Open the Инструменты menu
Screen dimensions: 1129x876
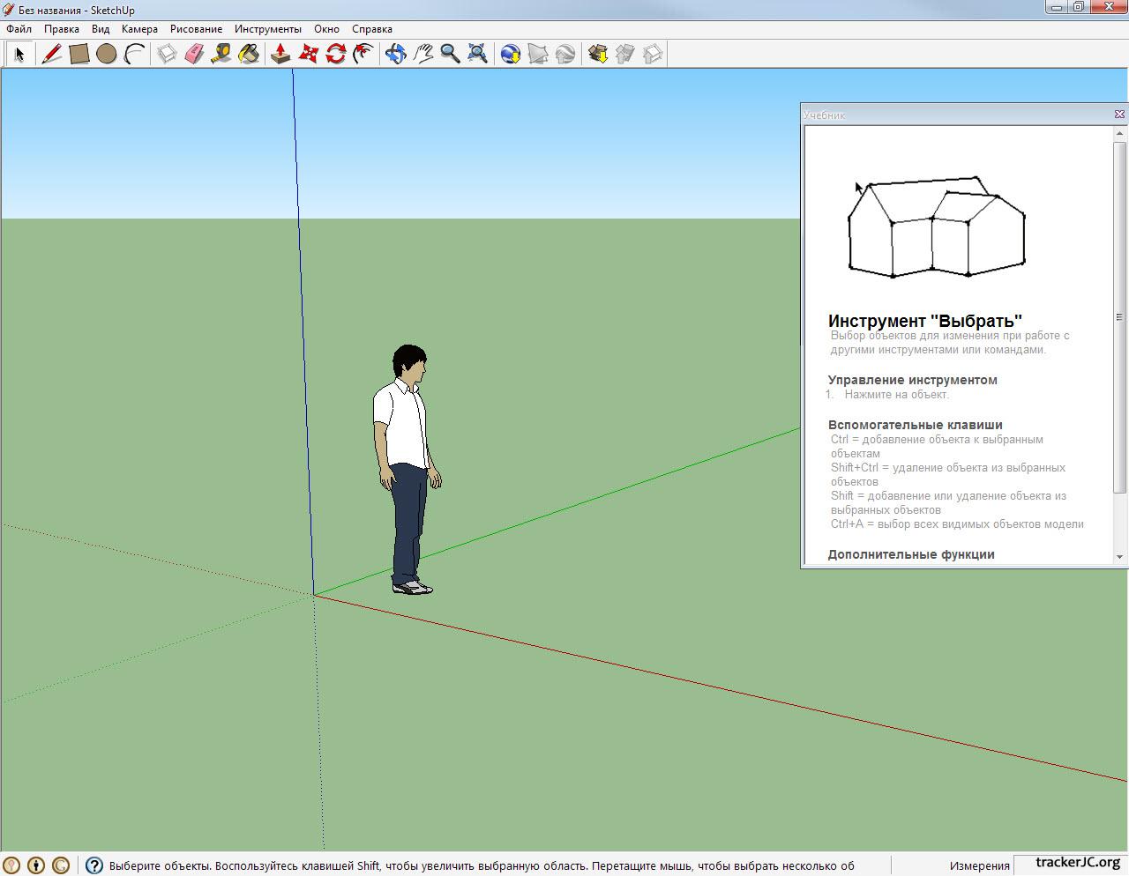(x=267, y=29)
